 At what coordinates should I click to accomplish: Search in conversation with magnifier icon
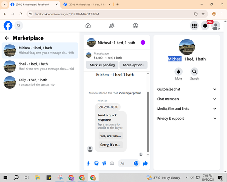(x=194, y=71)
